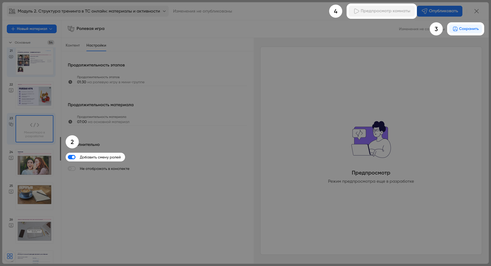Click the clock icon next to 01:30

tap(70, 82)
